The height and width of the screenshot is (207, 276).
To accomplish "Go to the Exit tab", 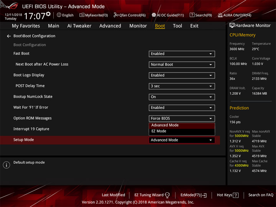I will point(194,26).
